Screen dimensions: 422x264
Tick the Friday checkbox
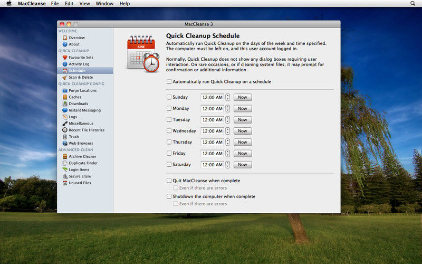pos(169,153)
